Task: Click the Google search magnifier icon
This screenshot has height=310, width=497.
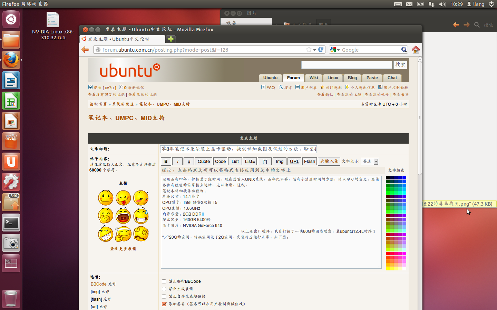Action: [x=404, y=50]
